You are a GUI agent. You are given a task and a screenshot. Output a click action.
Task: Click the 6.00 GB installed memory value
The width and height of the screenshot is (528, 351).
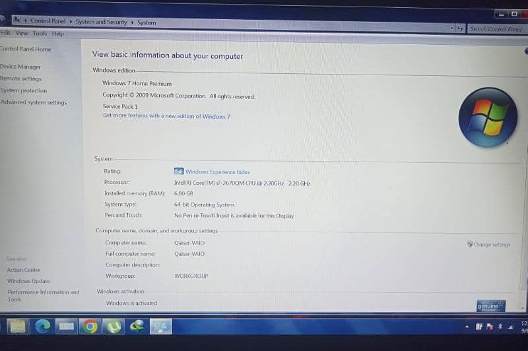[x=183, y=193]
